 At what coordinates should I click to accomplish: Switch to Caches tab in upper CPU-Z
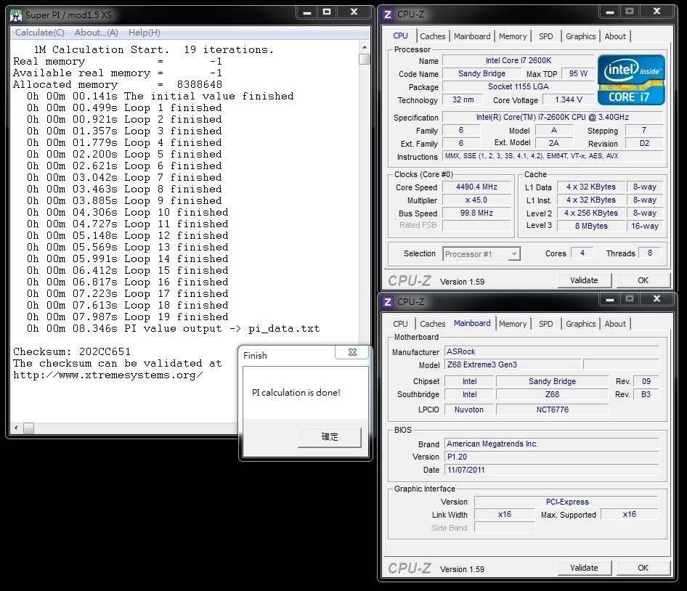coord(432,36)
